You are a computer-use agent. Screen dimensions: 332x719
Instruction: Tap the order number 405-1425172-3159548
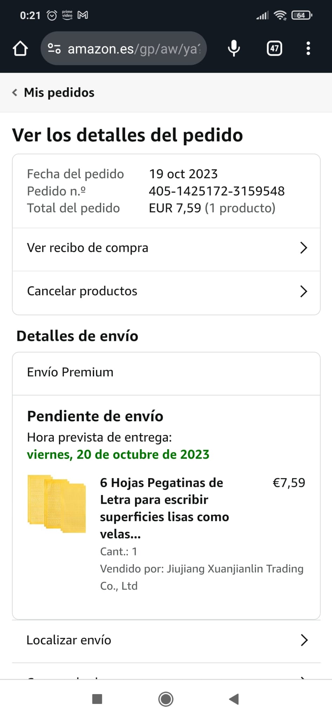click(216, 191)
